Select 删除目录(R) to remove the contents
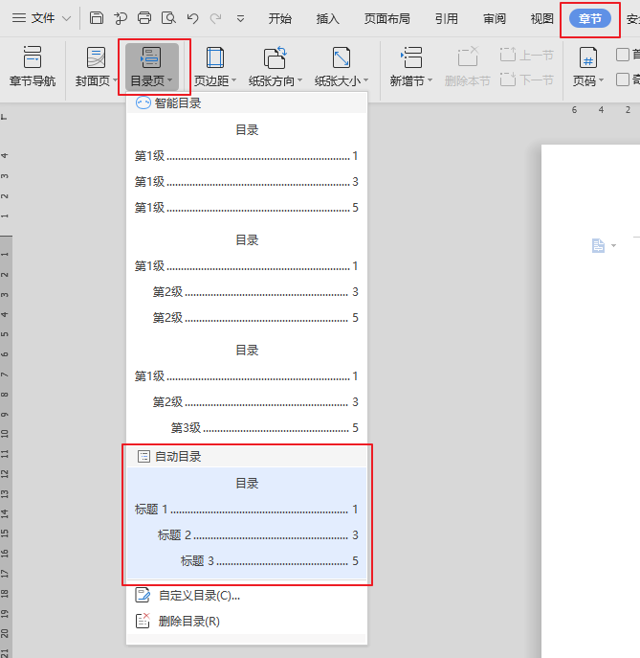 tap(188, 622)
